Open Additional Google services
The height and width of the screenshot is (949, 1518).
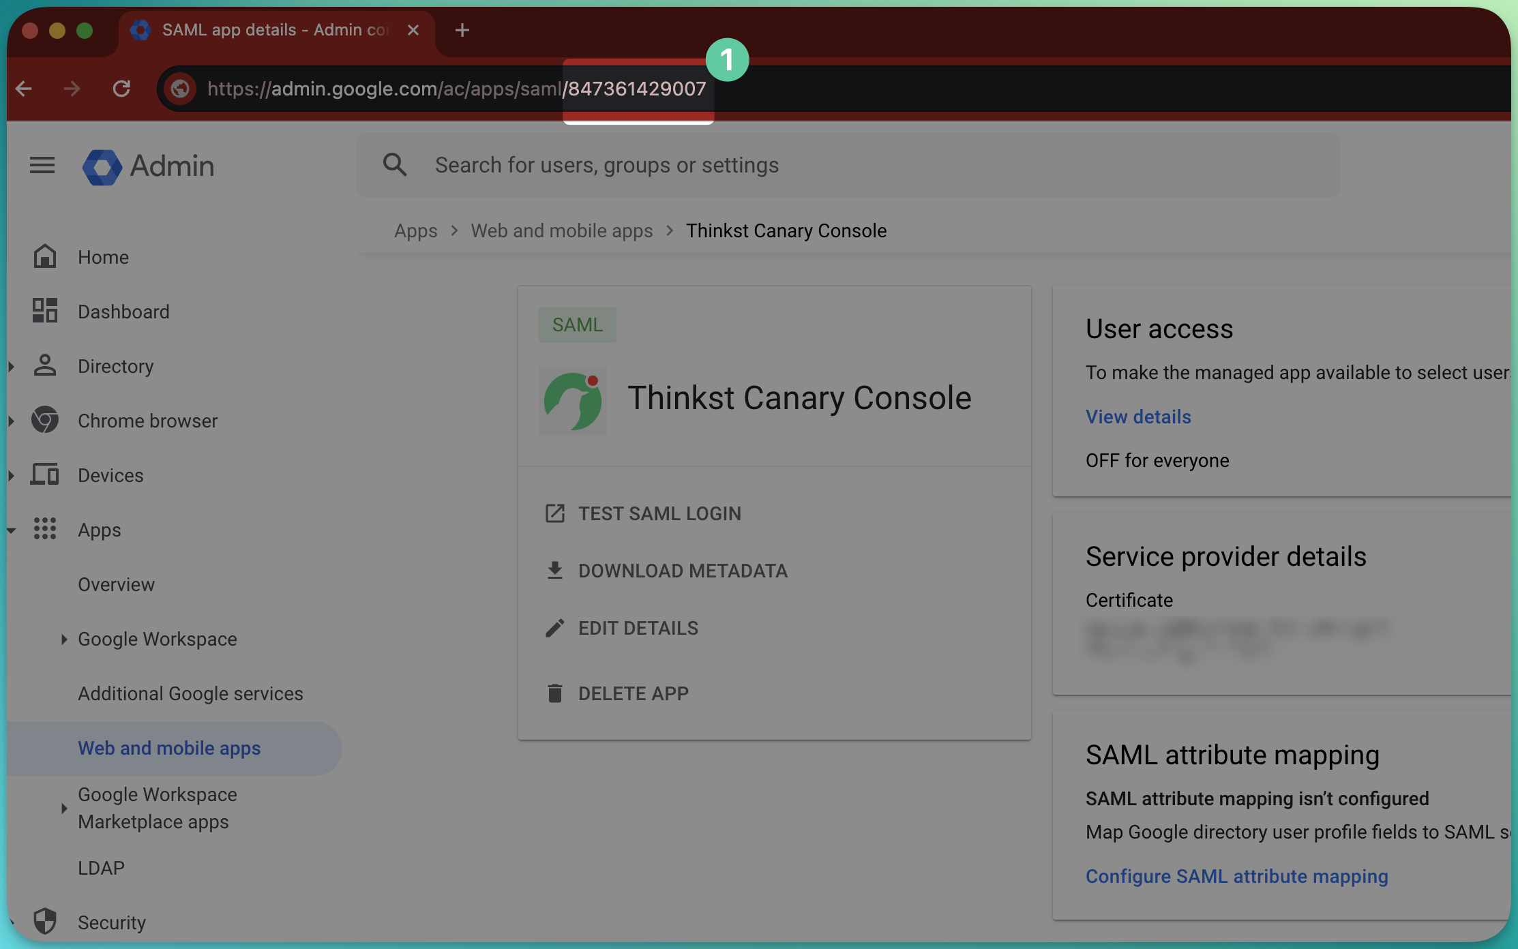coord(190,693)
